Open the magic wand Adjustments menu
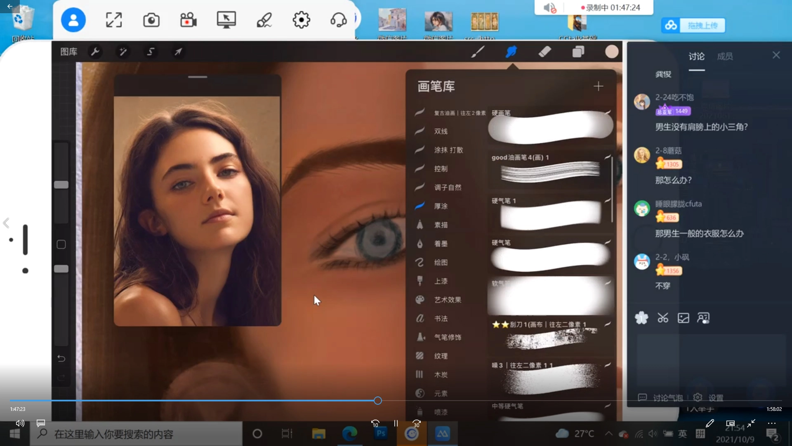 tap(123, 52)
